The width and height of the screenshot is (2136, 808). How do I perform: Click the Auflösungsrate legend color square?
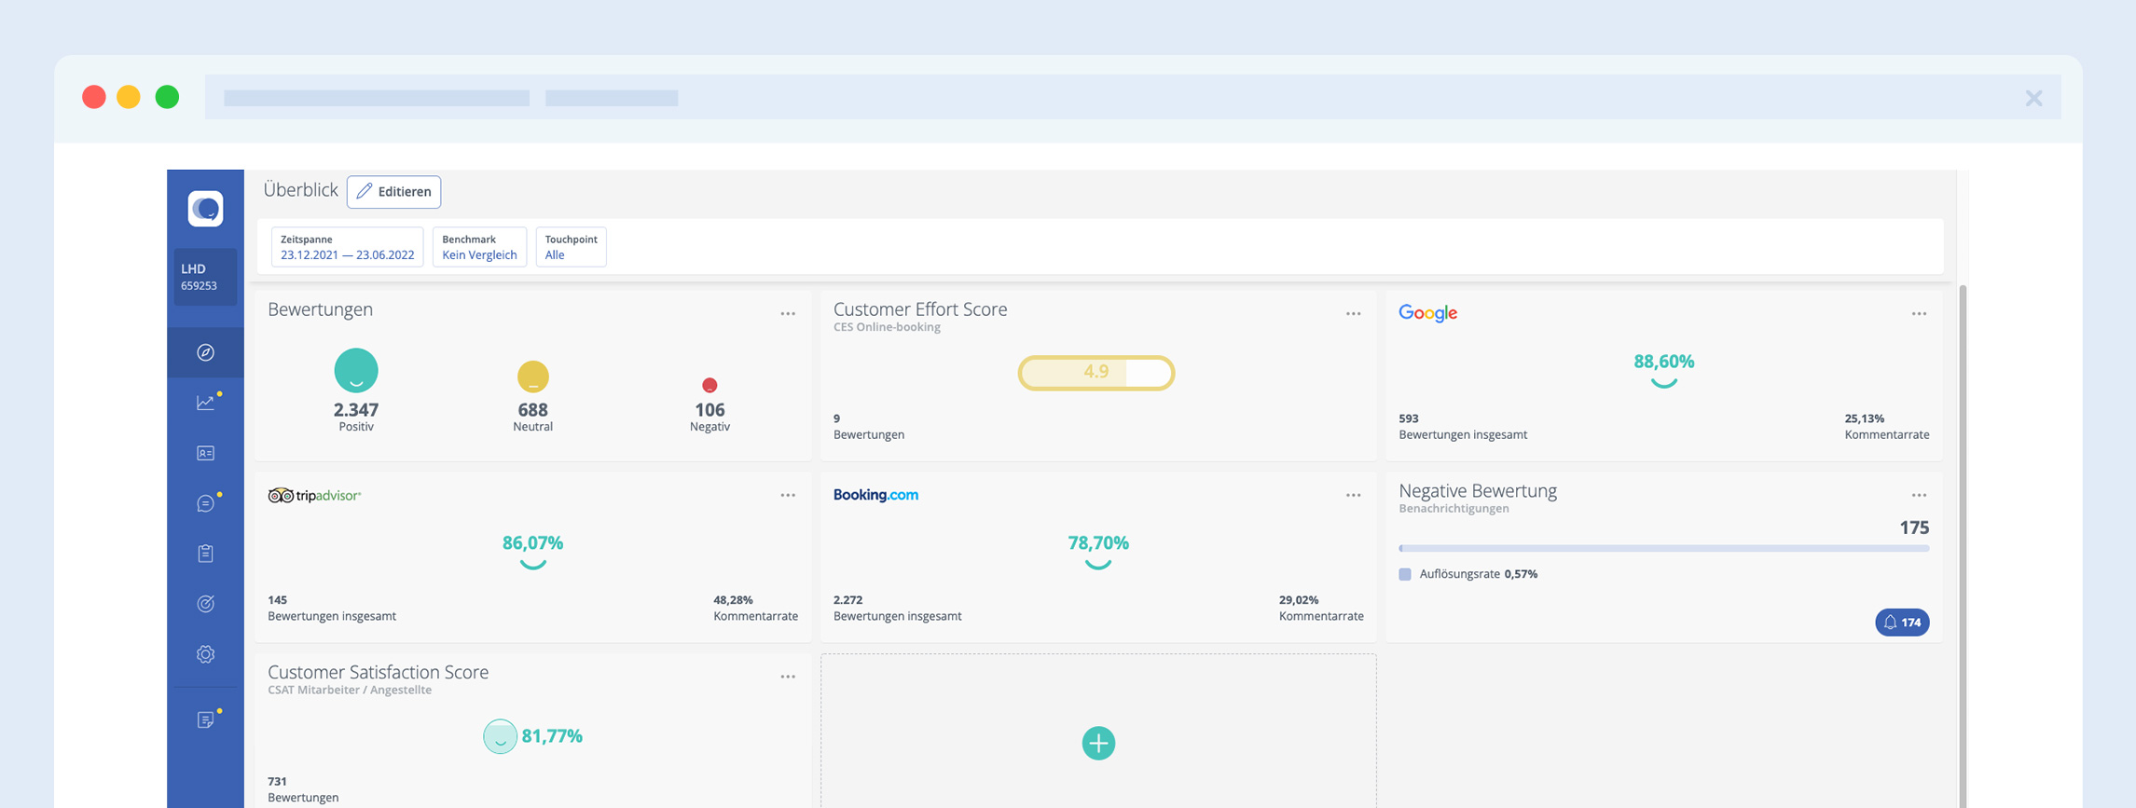[1405, 574]
